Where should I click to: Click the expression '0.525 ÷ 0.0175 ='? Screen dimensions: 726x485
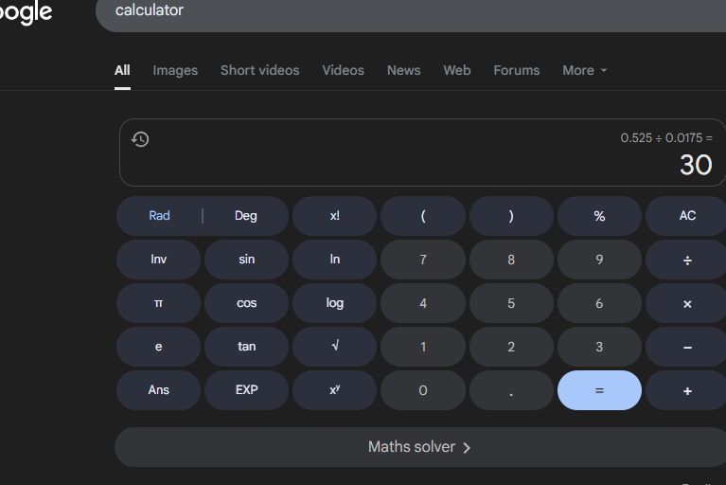pos(666,138)
